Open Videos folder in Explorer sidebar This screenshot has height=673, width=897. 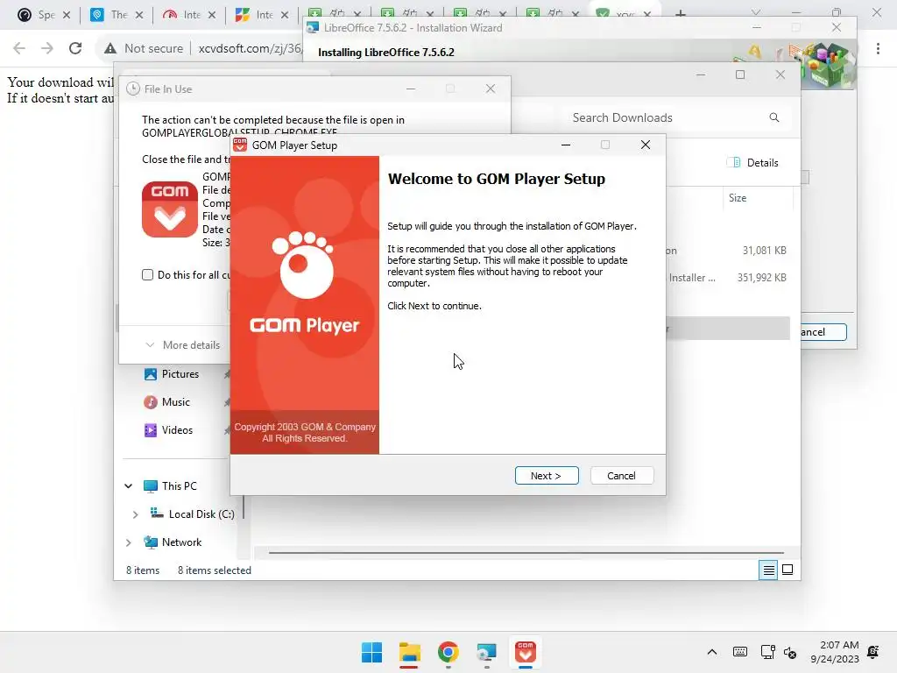click(177, 429)
